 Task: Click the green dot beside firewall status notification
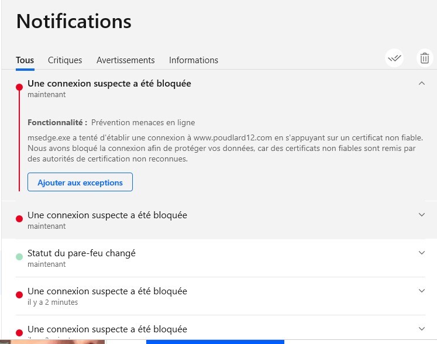(x=19, y=257)
